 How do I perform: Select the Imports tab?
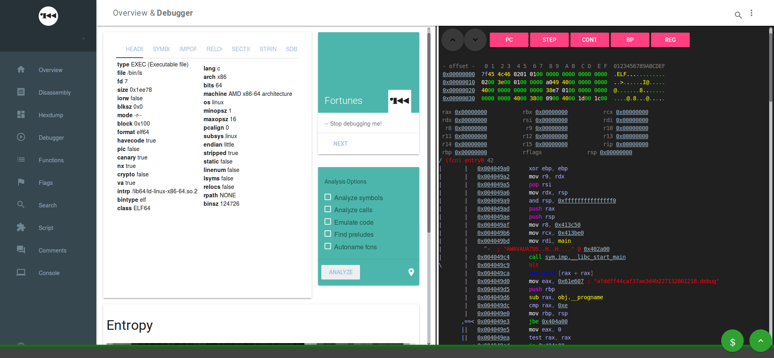[188, 49]
